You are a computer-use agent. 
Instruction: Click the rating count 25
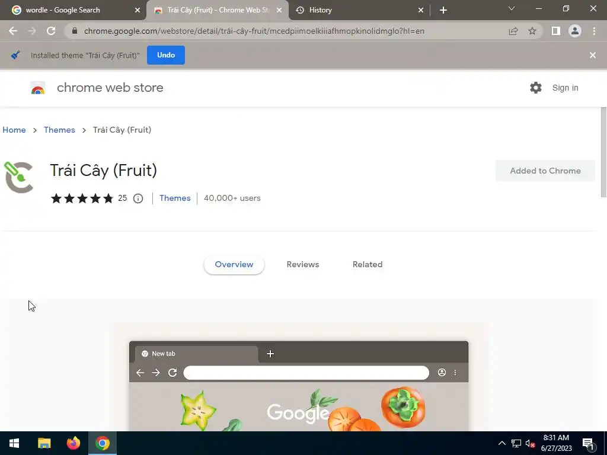(122, 198)
